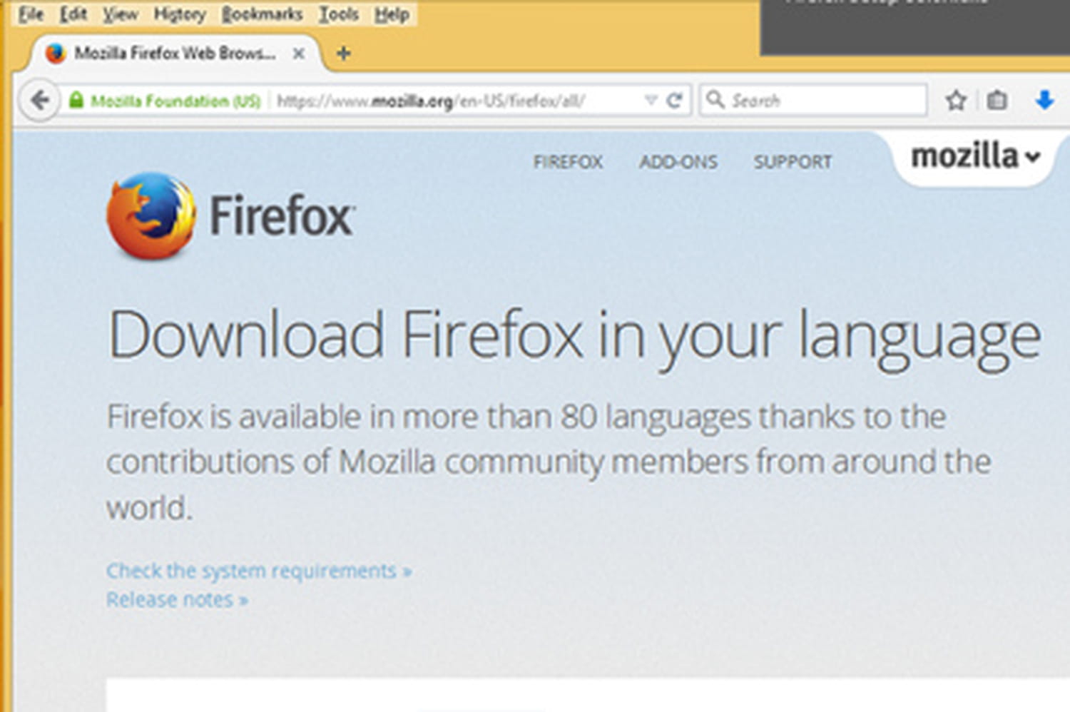Click the Firefox favicon in the tab
Viewport: 1070px width, 712px height.
[x=55, y=54]
